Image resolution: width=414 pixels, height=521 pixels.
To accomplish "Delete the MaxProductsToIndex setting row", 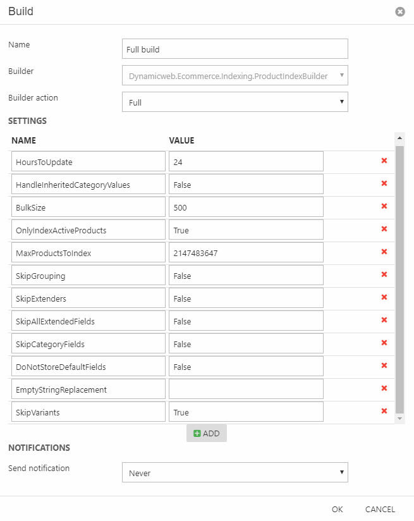I will tap(384, 252).
